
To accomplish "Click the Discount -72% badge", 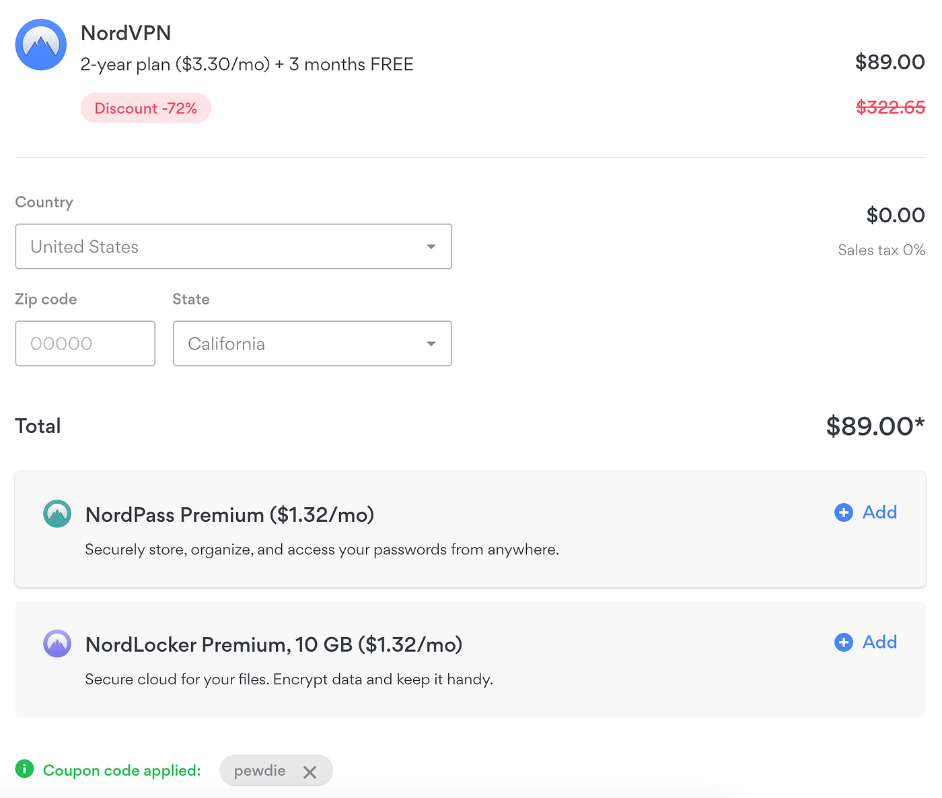I will pos(146,108).
